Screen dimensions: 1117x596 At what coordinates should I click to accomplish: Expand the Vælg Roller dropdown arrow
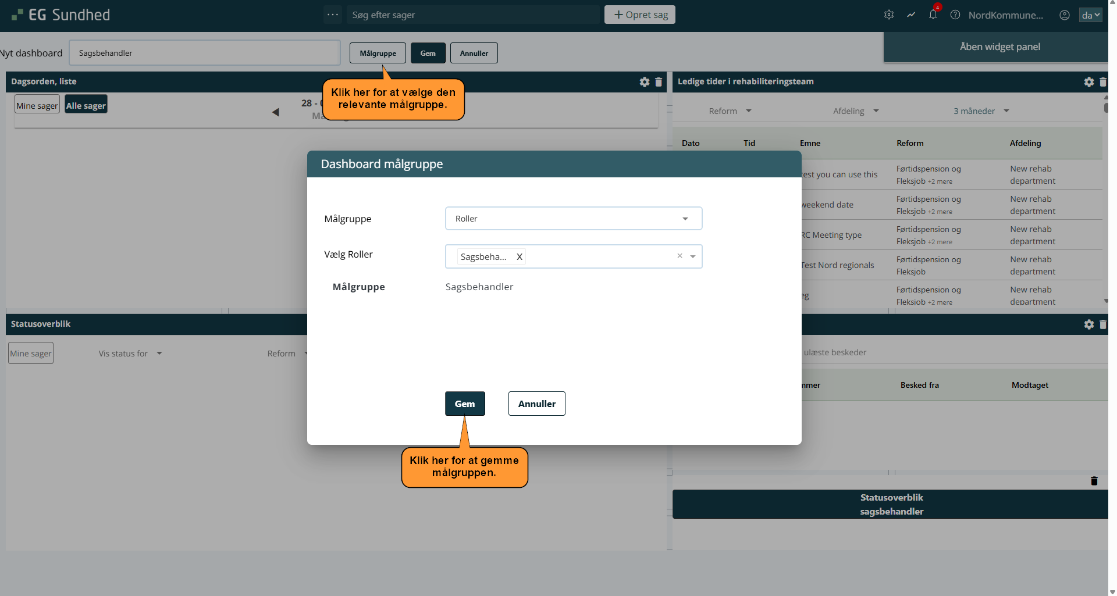click(x=693, y=256)
